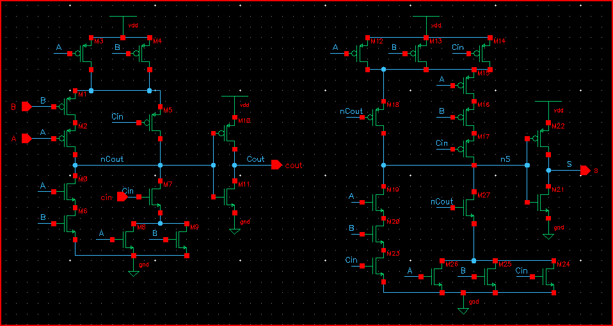Screen dimensions: 613x326
Task: Select the red input pin A
Action: click(x=26, y=138)
